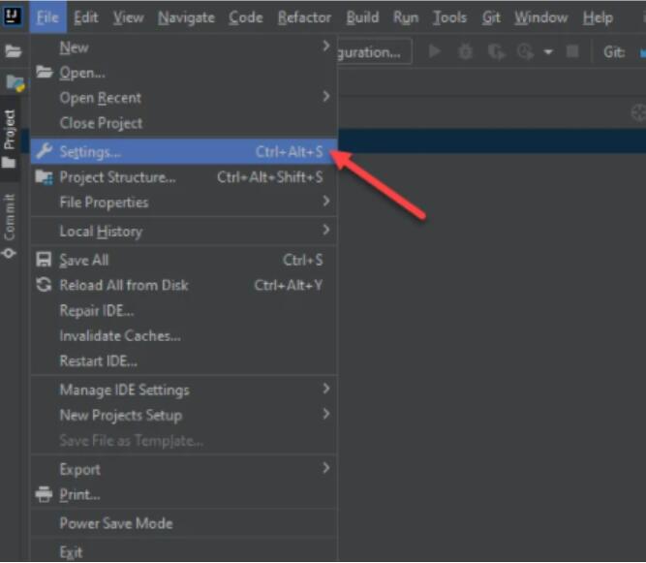Click the Stop square icon in the toolbar
646x563 pixels.
tap(572, 51)
